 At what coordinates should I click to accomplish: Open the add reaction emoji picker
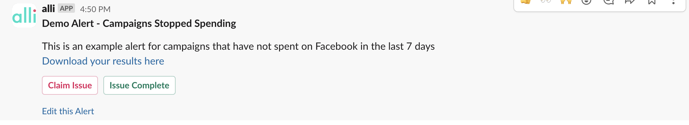pos(586,2)
